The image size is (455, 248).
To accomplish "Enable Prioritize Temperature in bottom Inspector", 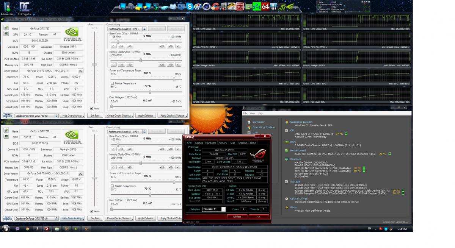I will tap(112, 186).
